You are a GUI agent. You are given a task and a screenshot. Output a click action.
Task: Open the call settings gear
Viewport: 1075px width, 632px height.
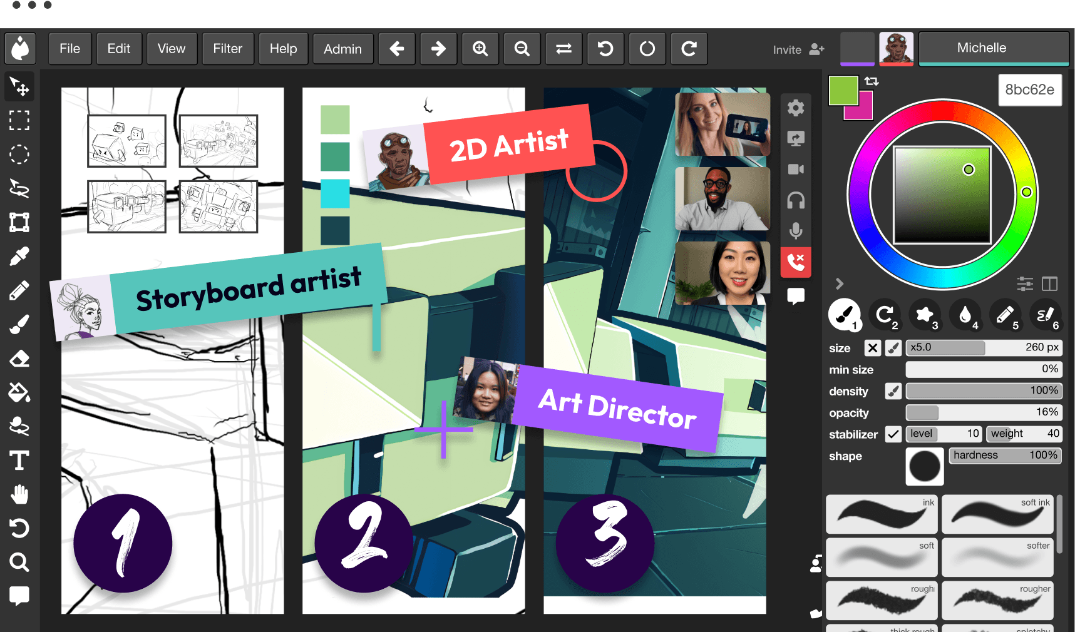pos(796,108)
